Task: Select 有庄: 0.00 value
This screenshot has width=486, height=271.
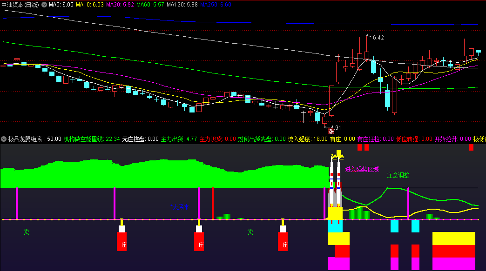Action: coord(343,139)
